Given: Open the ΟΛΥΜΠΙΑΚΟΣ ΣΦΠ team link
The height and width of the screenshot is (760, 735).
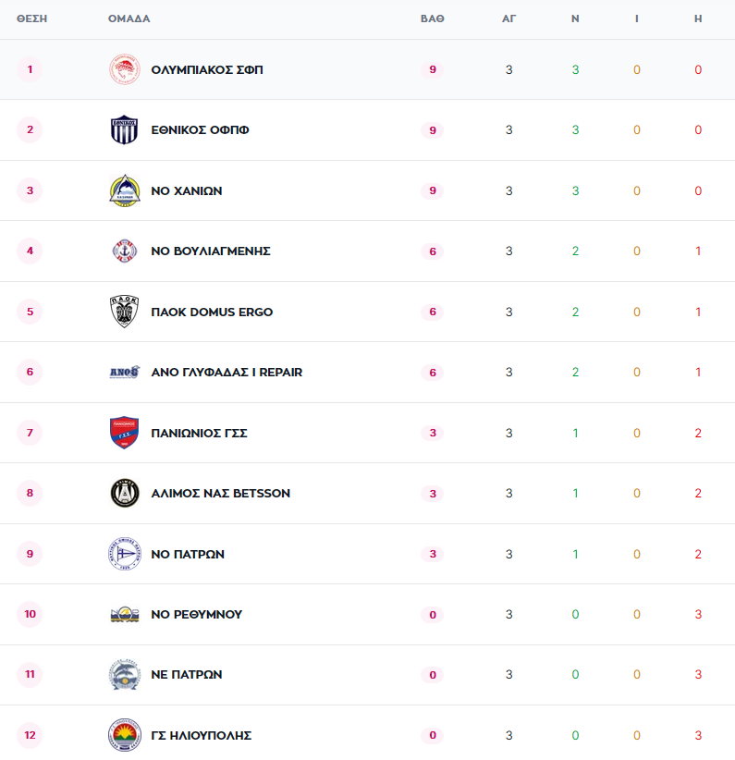Looking at the screenshot, I should (x=206, y=70).
